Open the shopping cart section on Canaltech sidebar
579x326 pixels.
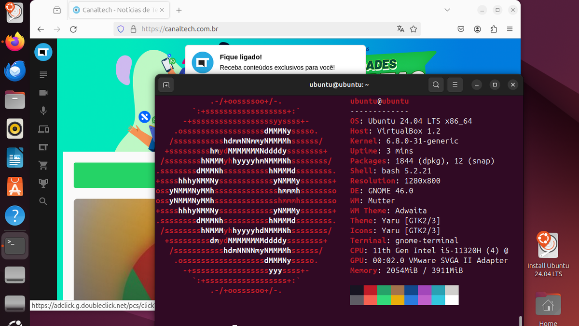click(43, 165)
